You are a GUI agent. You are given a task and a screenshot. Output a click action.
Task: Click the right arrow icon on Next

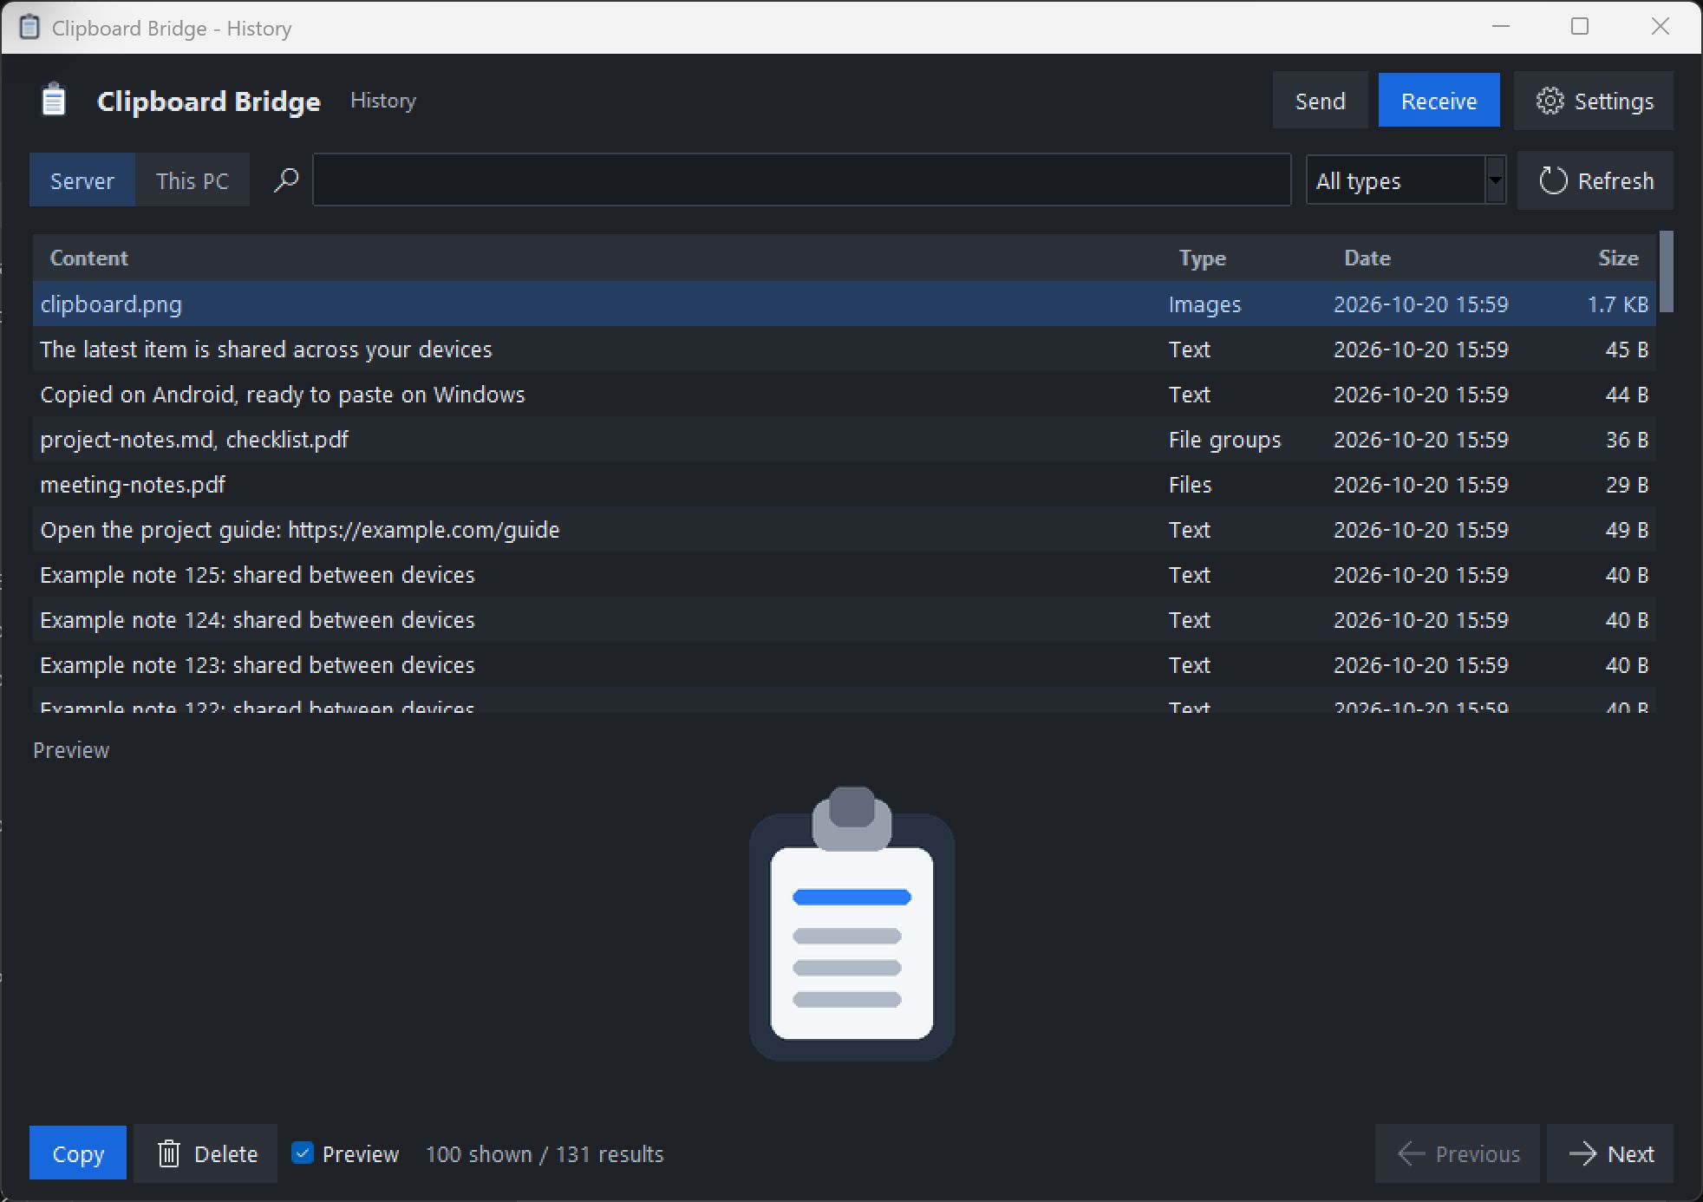pyautogui.click(x=1583, y=1153)
